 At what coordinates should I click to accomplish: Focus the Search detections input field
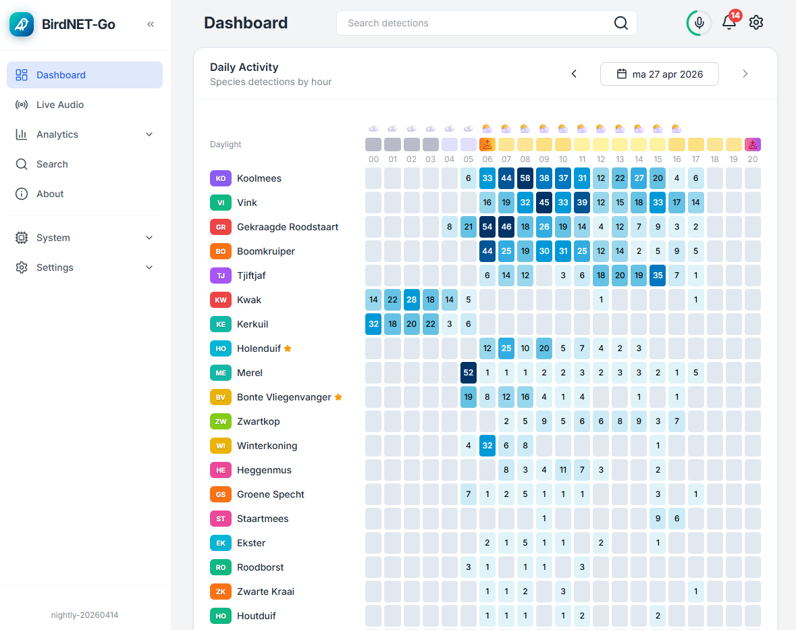pyautogui.click(x=473, y=23)
